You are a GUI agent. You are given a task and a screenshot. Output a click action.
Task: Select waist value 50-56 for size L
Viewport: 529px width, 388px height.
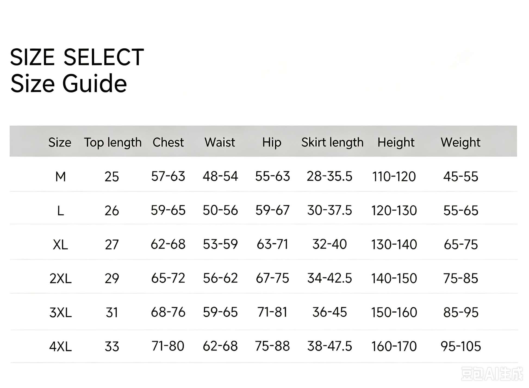pos(220,210)
